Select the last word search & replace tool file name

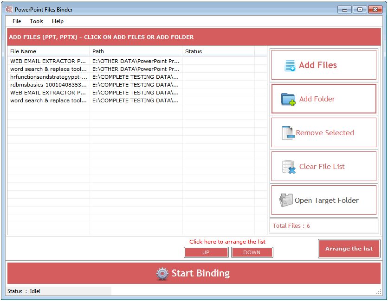48,100
